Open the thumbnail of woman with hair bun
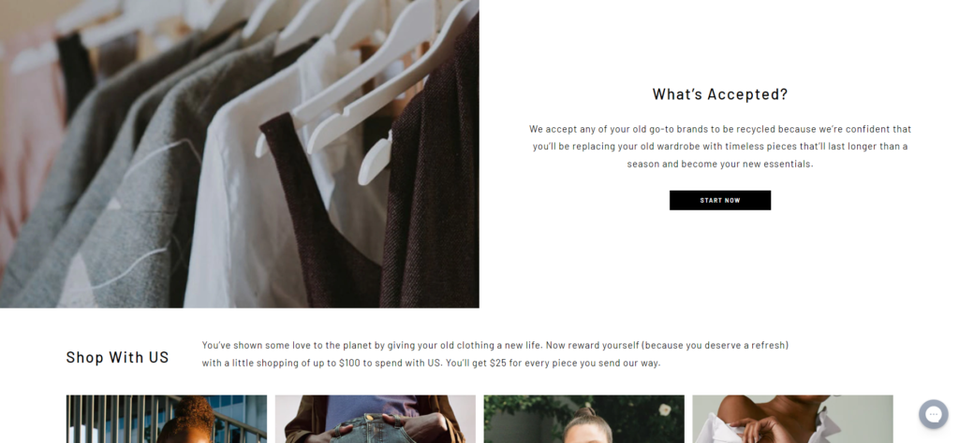Image resolution: width=959 pixels, height=443 pixels. (x=584, y=420)
